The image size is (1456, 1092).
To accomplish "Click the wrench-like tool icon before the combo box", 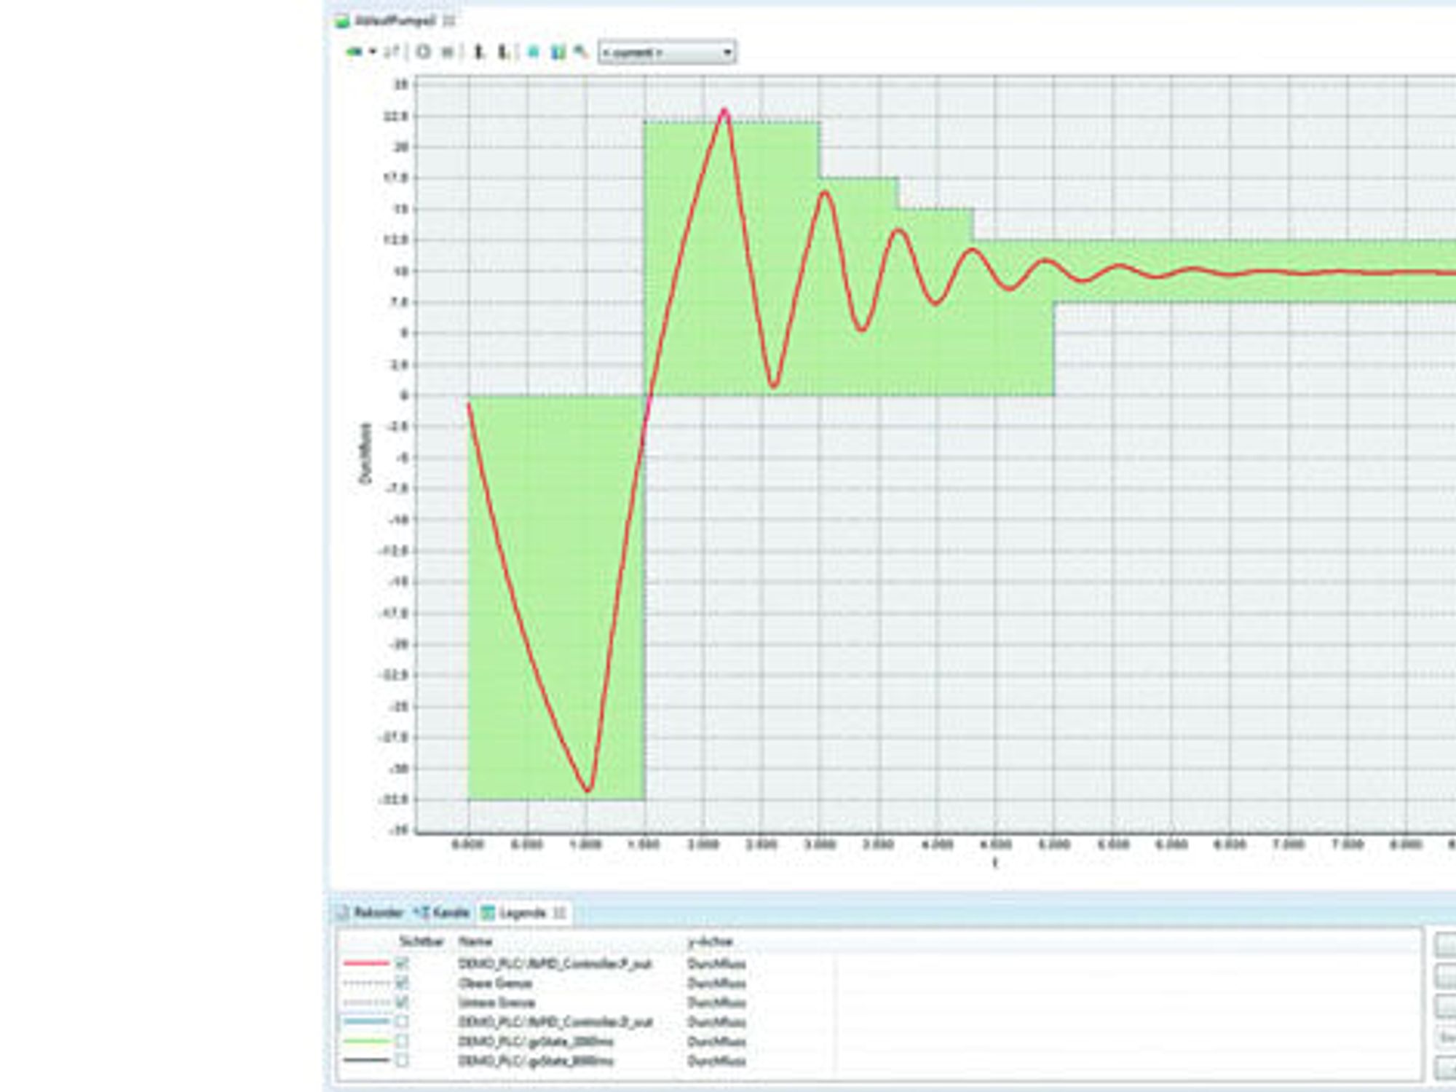I will (x=581, y=52).
